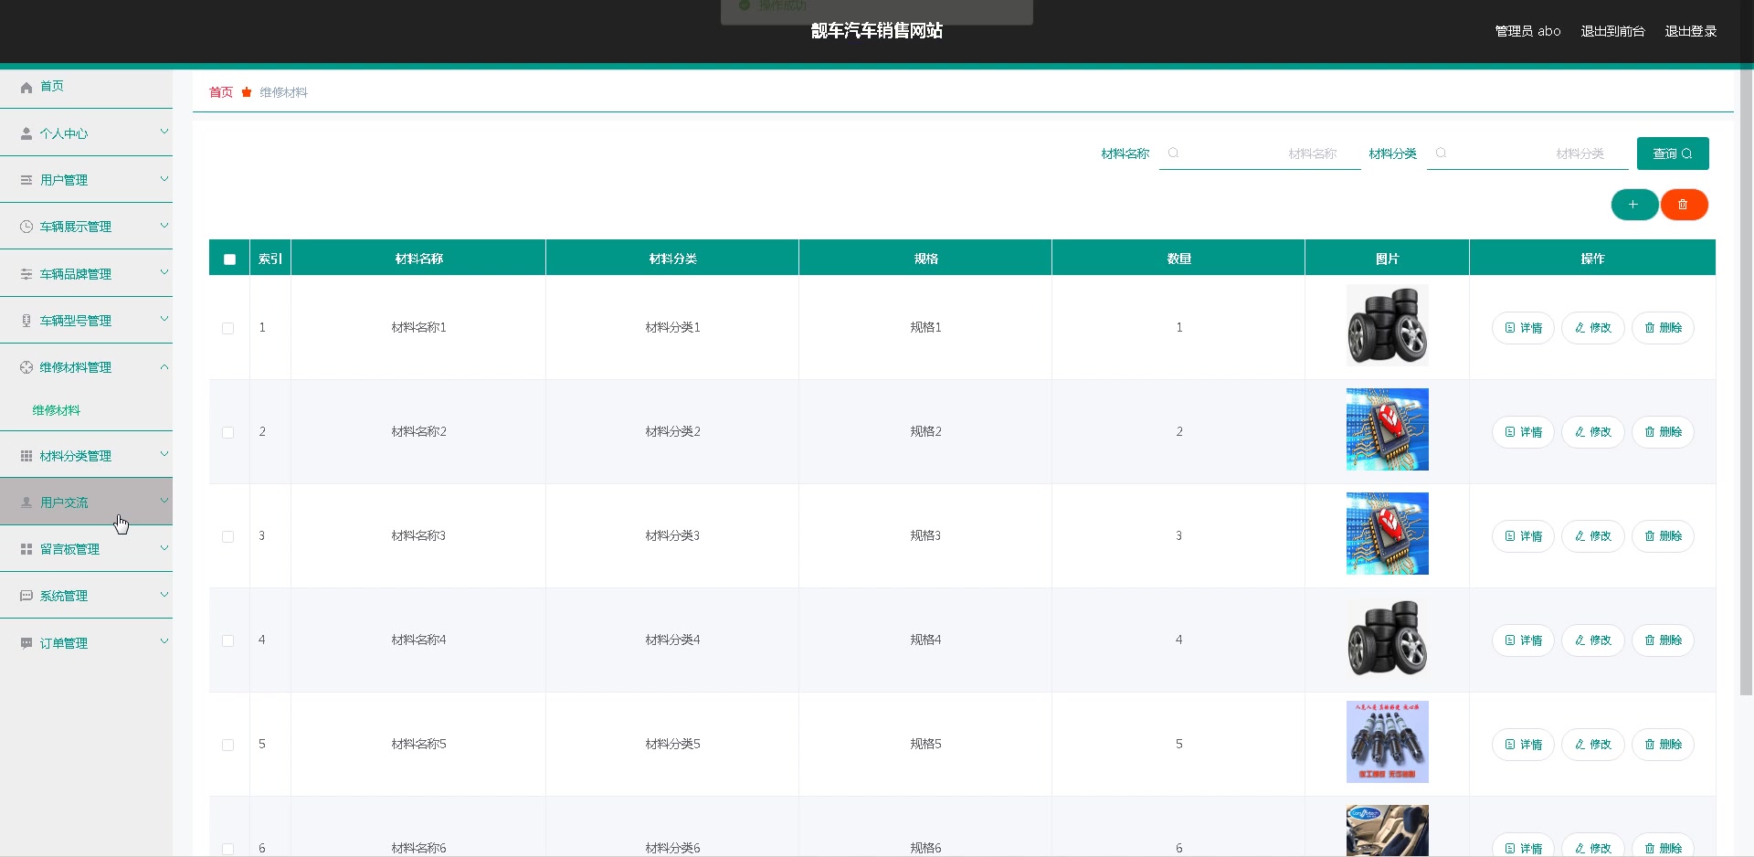Screen dimensions: 1754x857
Task: Click 修改 for 材料名称2 row
Action: (1593, 432)
